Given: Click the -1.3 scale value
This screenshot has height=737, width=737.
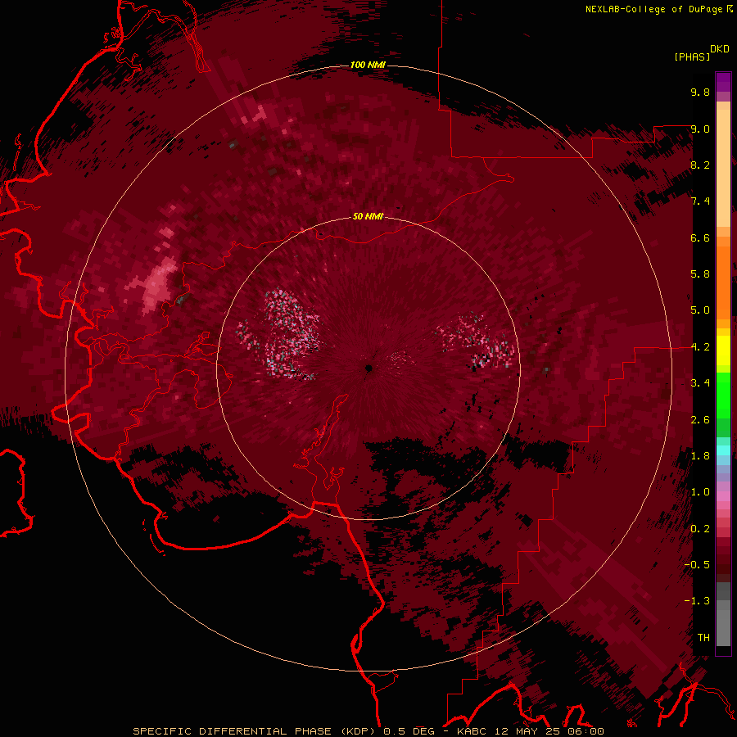Looking at the screenshot, I should pos(697,601).
